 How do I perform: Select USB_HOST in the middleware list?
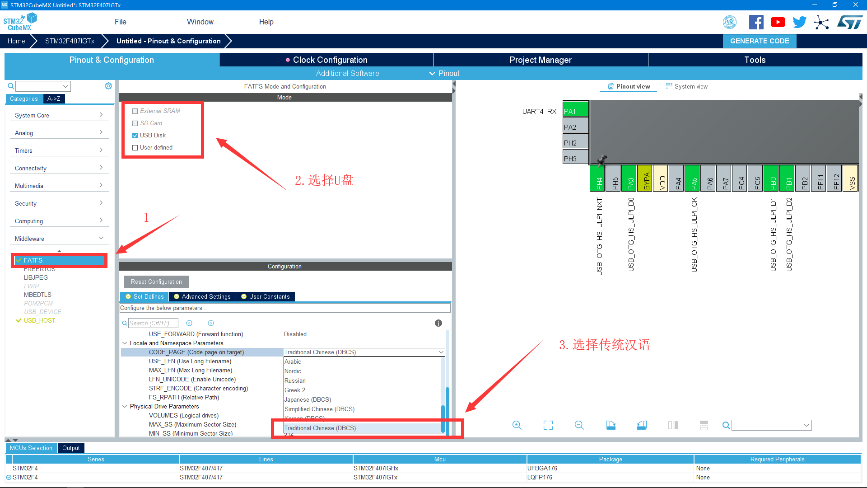[39, 320]
